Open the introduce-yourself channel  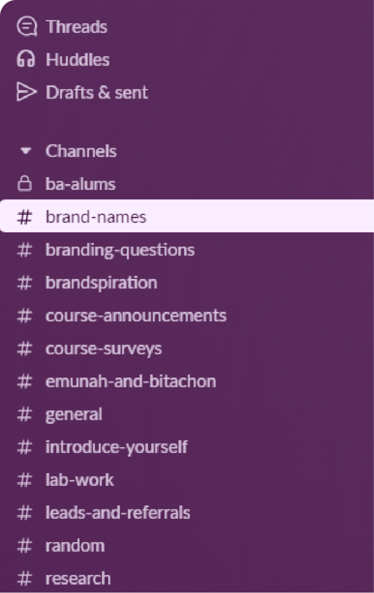coord(116,447)
